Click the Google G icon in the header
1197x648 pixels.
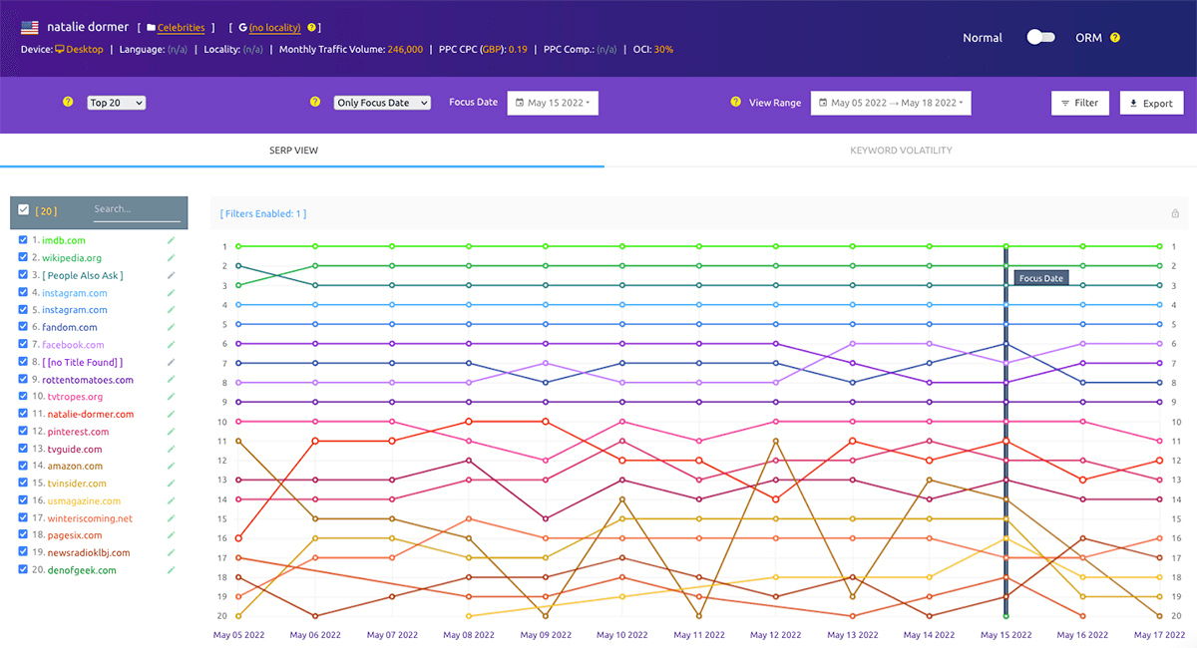241,27
